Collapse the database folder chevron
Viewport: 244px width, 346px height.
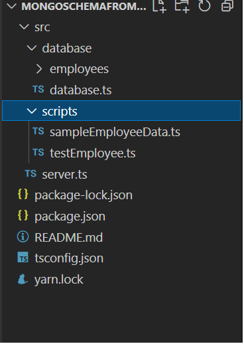(x=32, y=48)
